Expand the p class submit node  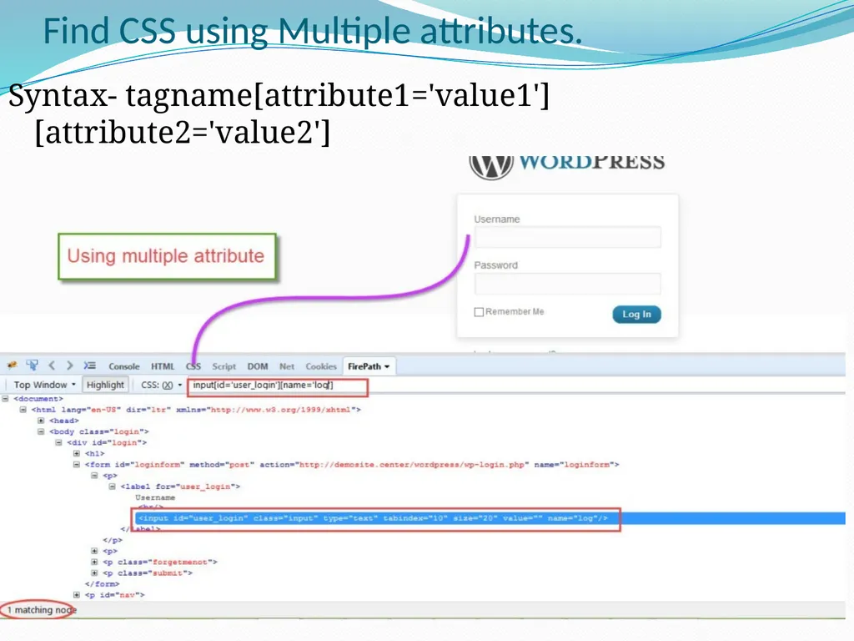pos(95,573)
